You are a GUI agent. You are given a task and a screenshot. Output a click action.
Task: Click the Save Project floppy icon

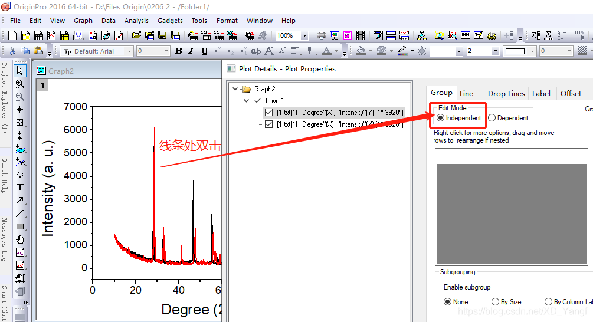162,35
